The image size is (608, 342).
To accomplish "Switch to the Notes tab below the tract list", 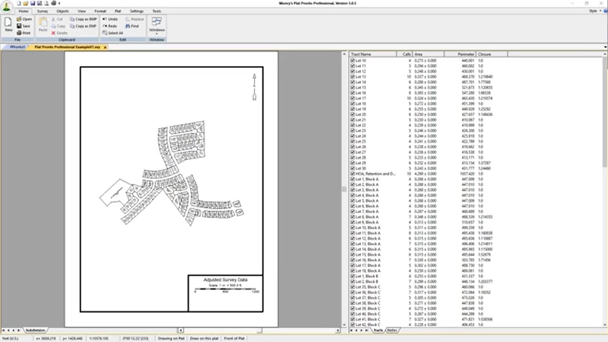I will pyautogui.click(x=392, y=330).
